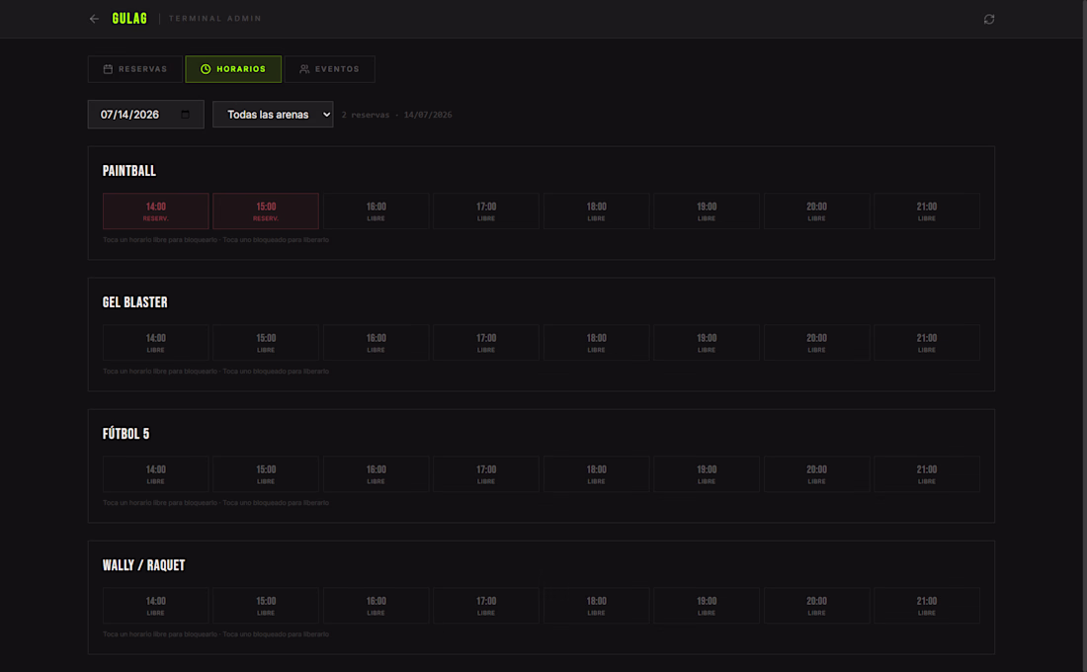Block the Paintball 16:00 free slot
This screenshot has width=1087, height=672.
376,210
